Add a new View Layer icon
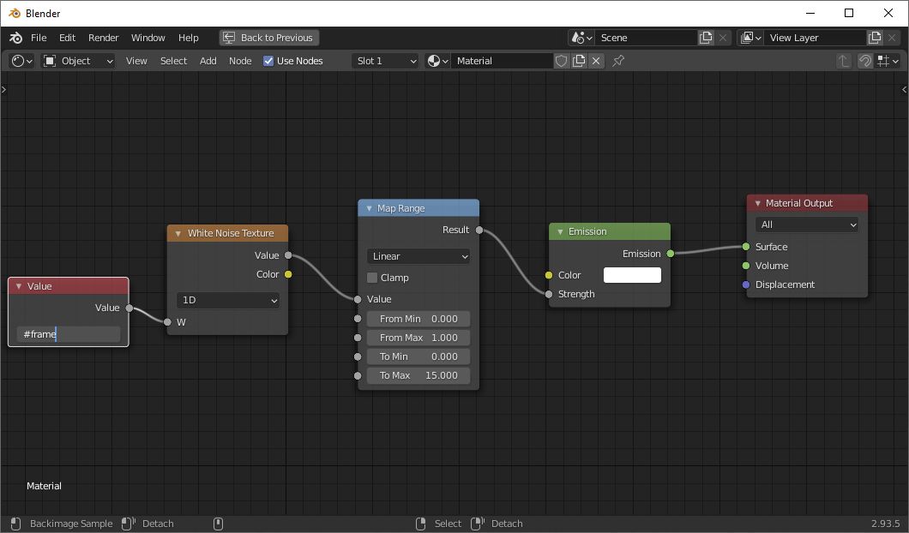The image size is (909, 533). 875,38
